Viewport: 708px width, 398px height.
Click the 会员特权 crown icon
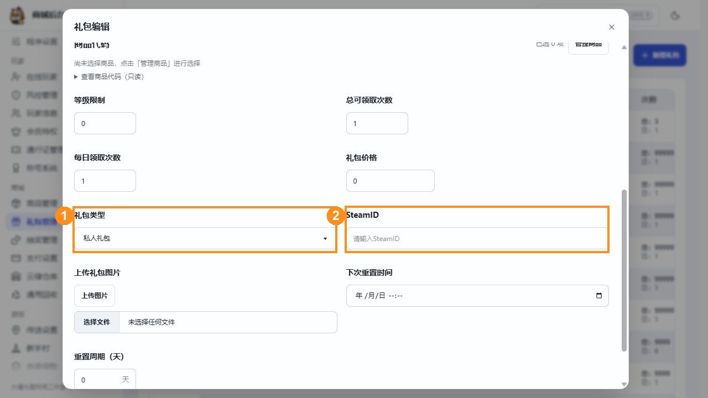click(17, 131)
